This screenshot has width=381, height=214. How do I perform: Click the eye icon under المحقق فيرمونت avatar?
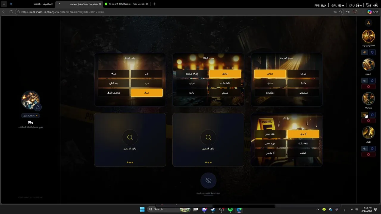pos(365,52)
